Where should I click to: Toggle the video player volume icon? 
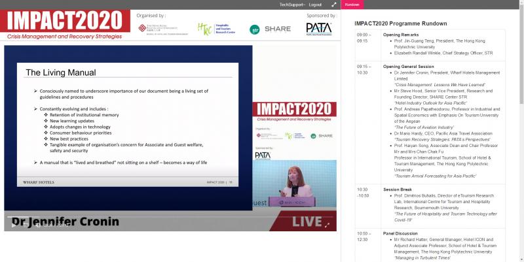(38, 225)
